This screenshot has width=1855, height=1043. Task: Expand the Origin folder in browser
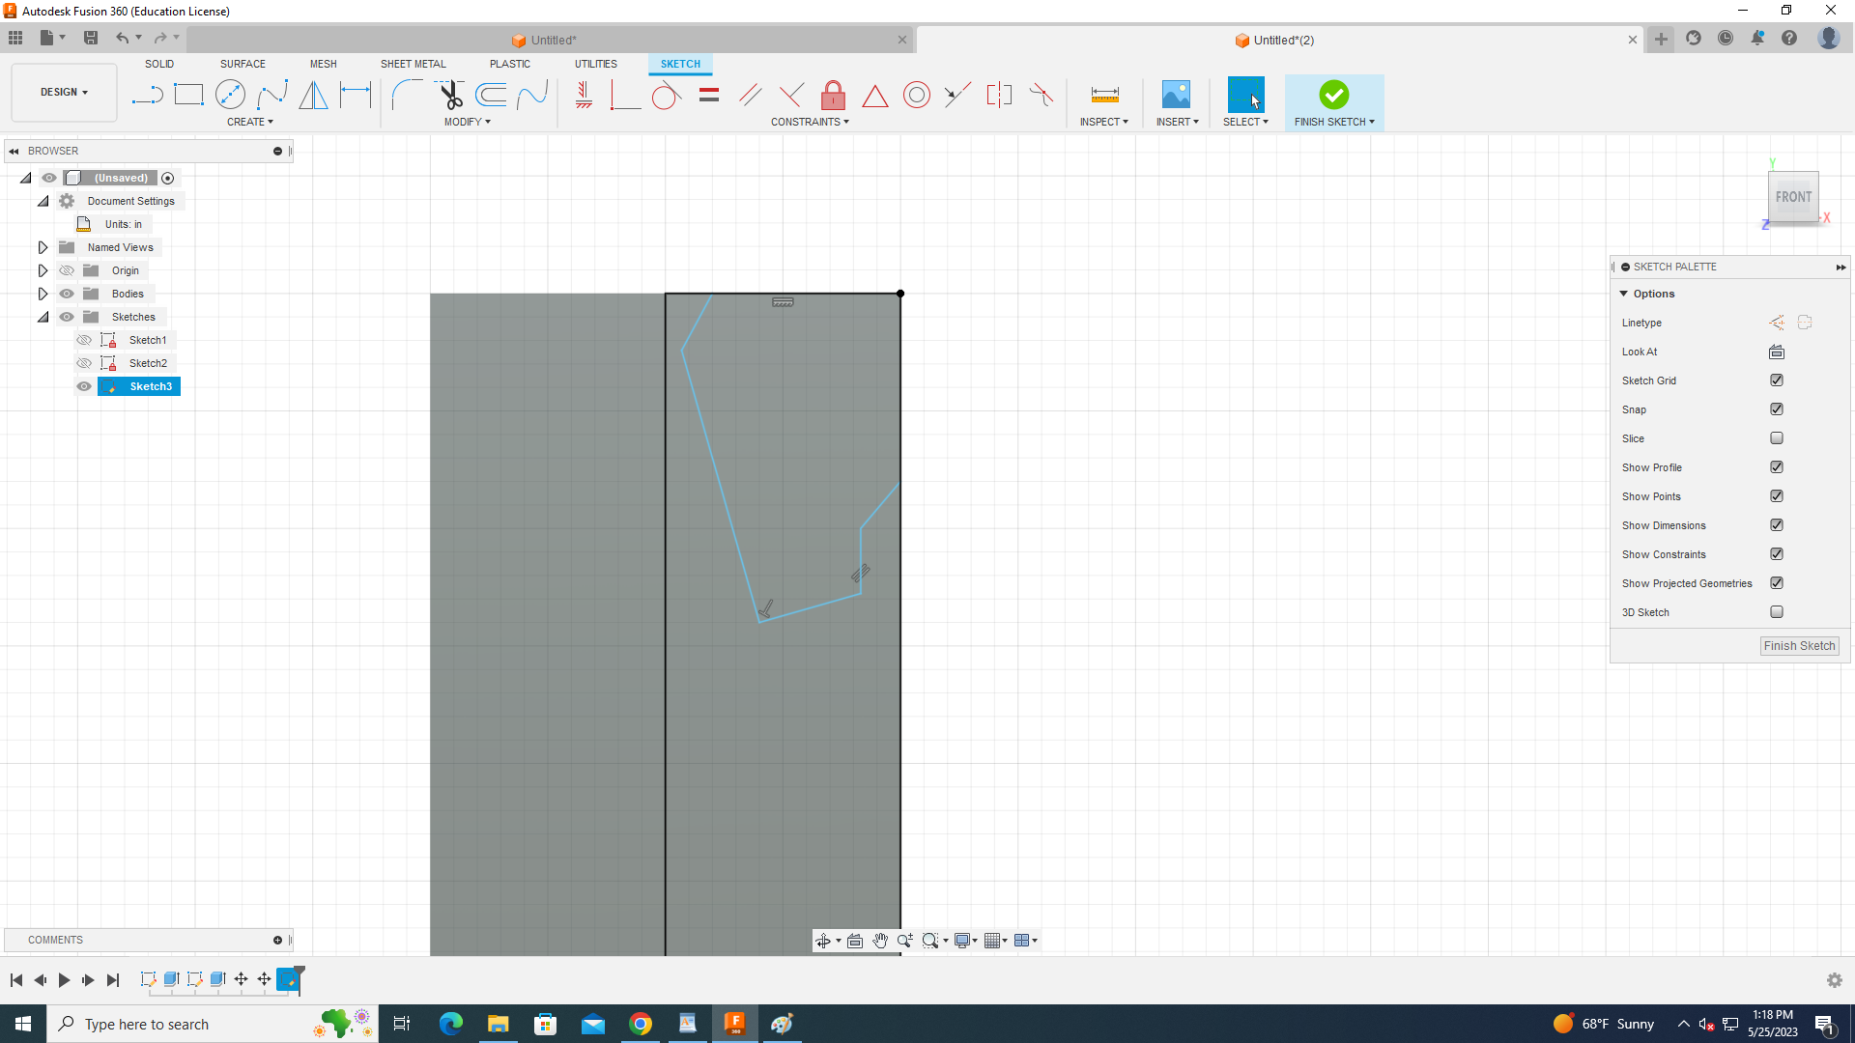tap(43, 268)
